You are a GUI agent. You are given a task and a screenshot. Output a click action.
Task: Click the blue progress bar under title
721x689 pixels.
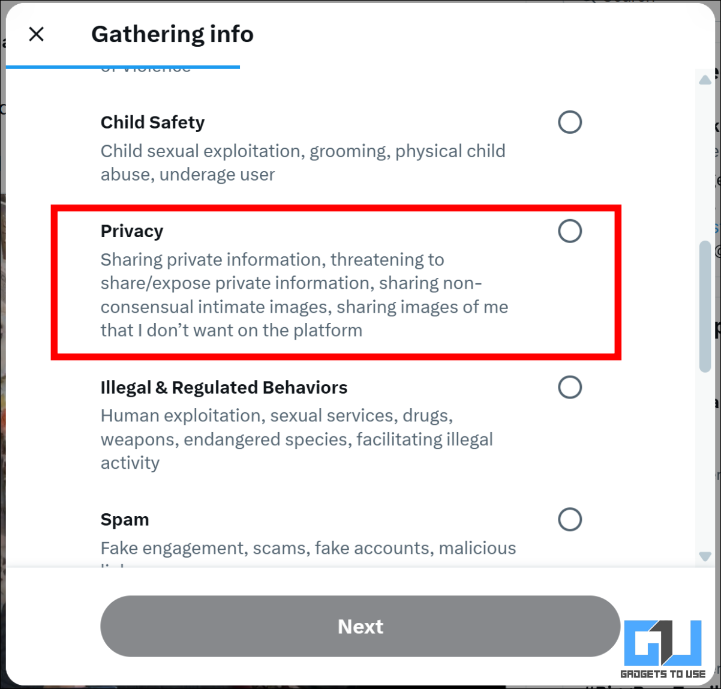[123, 67]
